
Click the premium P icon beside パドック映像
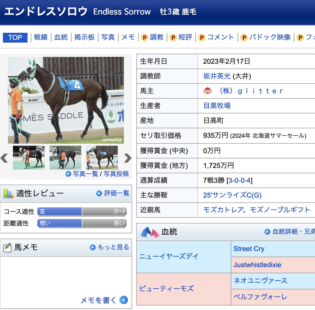point(244,38)
